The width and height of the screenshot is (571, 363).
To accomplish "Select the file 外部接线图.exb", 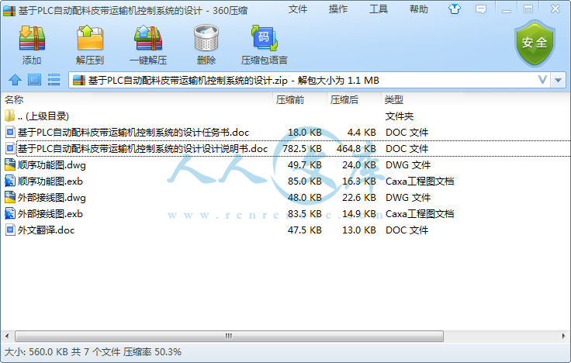I will click(x=285, y=214).
